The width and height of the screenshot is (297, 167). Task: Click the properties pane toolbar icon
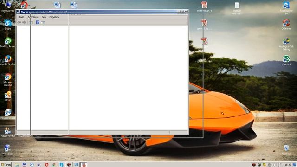pos(43,23)
